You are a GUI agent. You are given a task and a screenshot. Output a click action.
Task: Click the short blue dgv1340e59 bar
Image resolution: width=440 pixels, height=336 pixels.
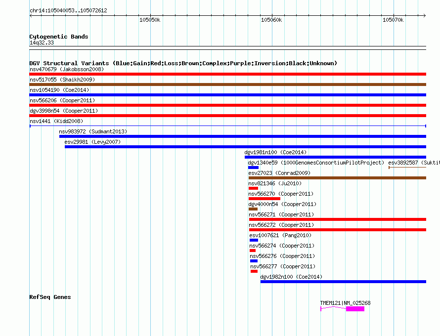(x=254, y=168)
